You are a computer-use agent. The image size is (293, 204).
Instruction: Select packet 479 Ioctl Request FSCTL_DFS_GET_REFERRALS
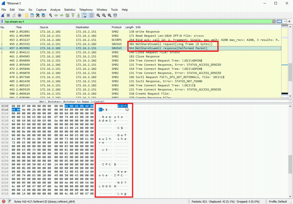[x=140, y=77]
